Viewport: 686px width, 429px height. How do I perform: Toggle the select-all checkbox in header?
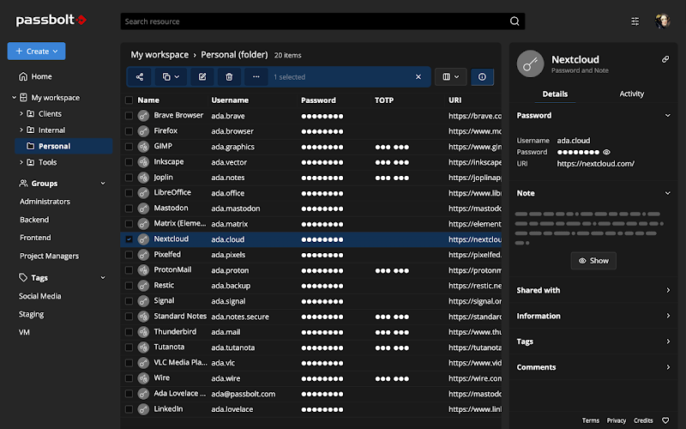[x=129, y=100]
